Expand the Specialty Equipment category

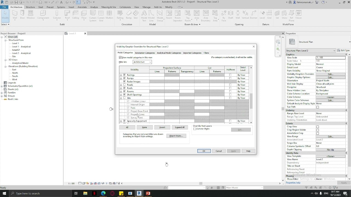121,121
